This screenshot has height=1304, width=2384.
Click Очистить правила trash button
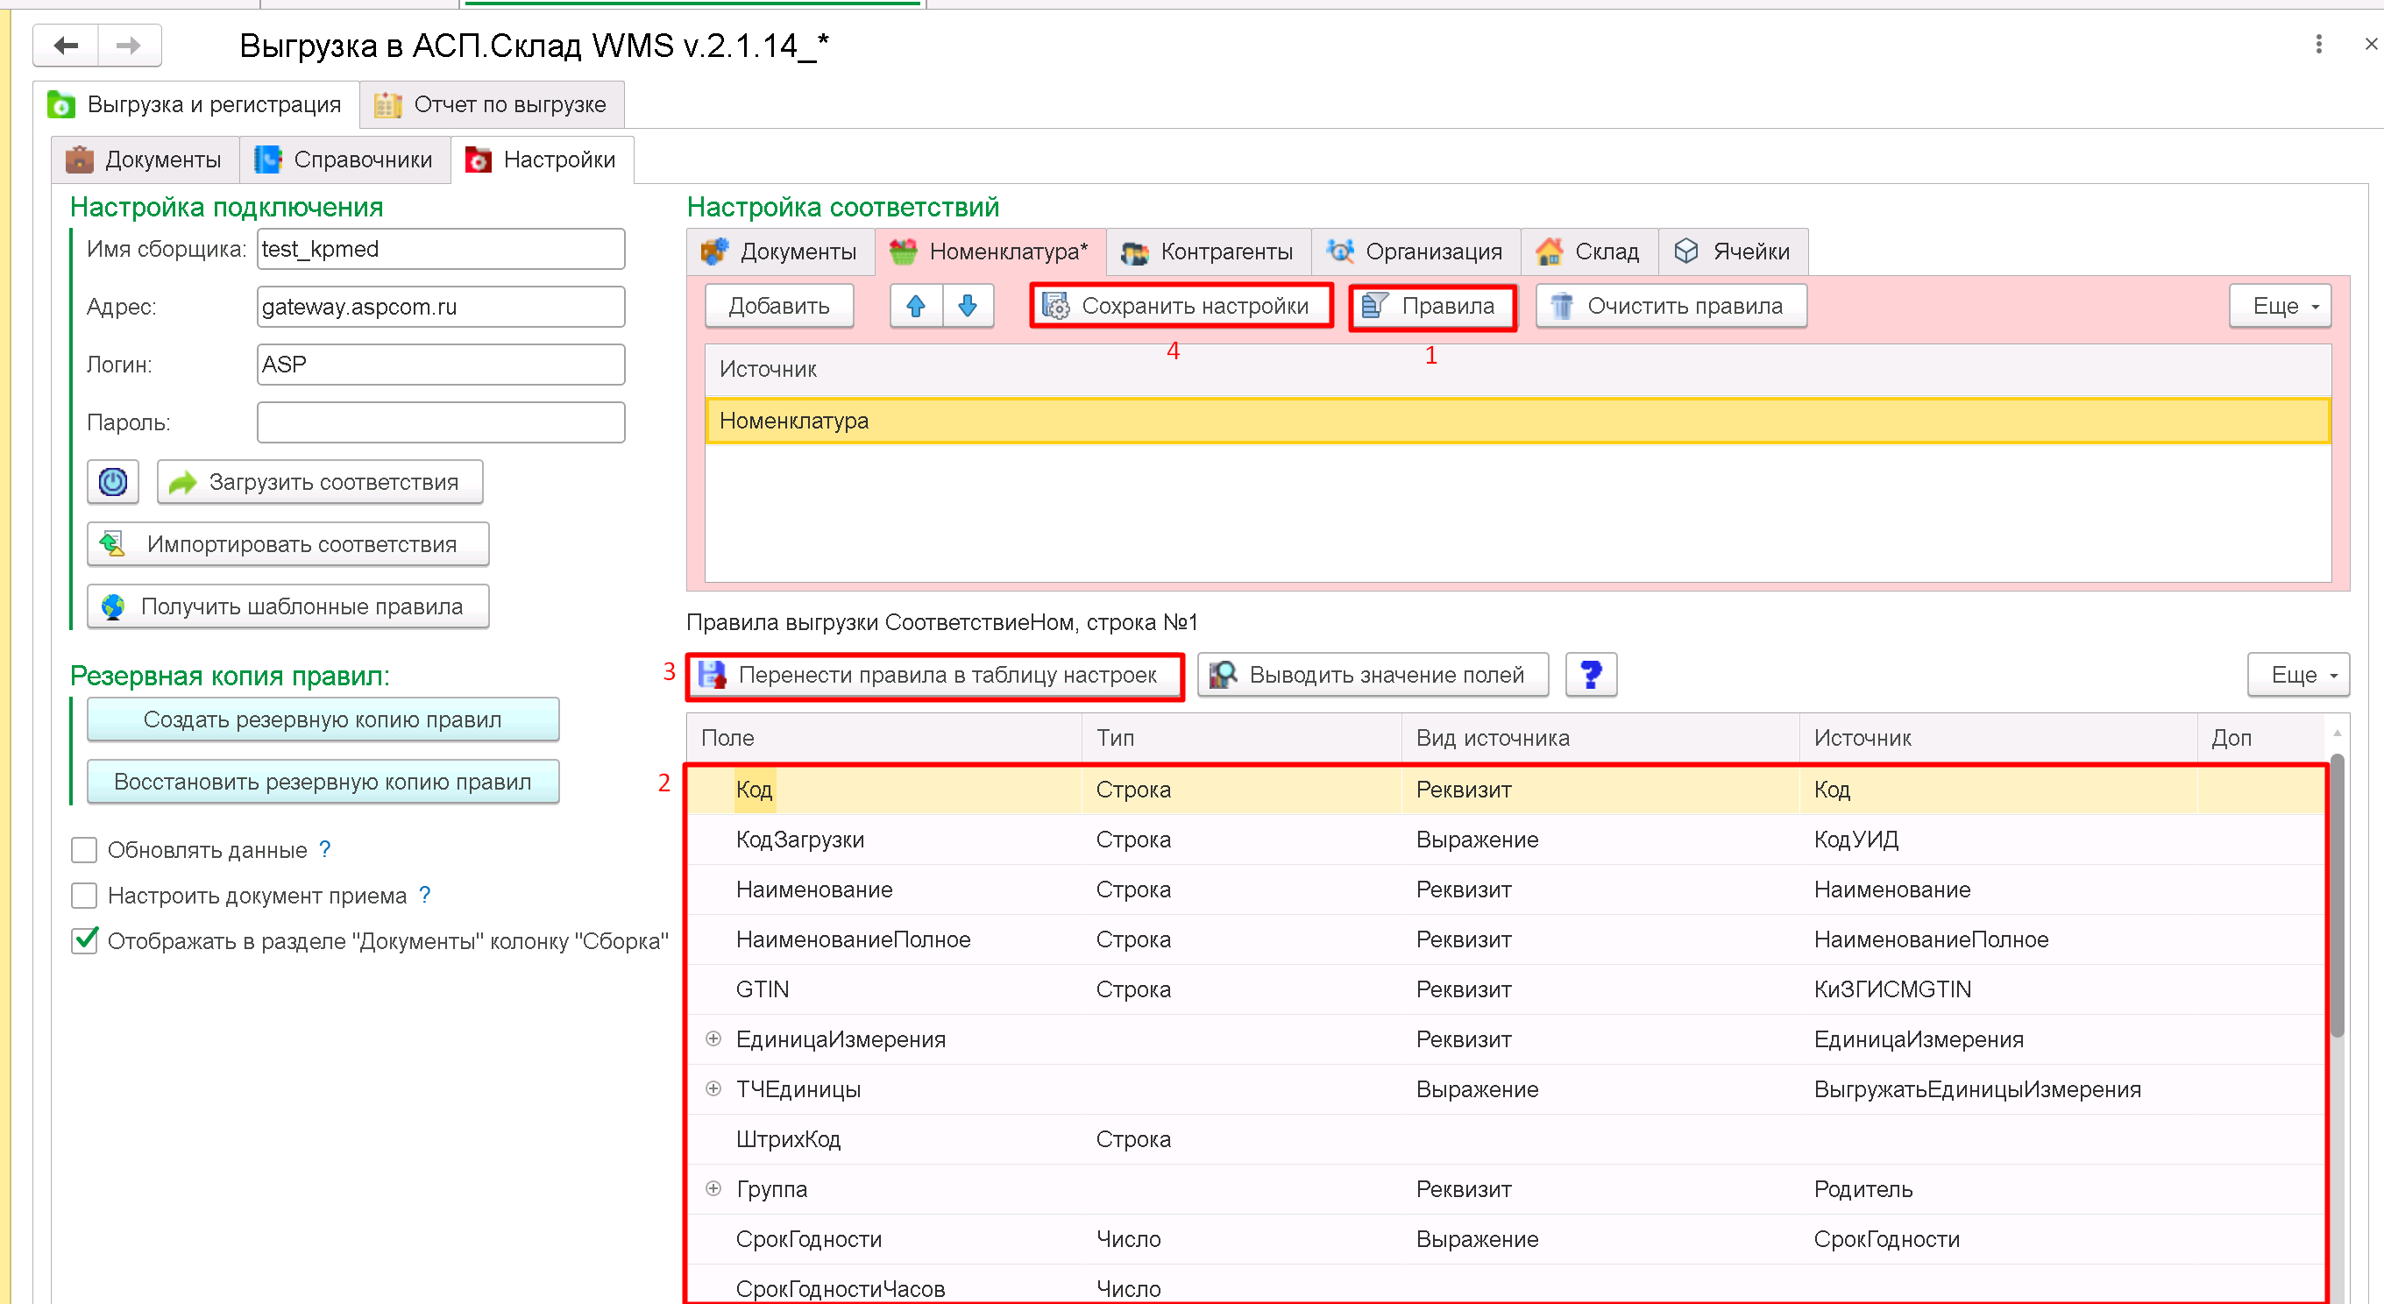[1671, 306]
